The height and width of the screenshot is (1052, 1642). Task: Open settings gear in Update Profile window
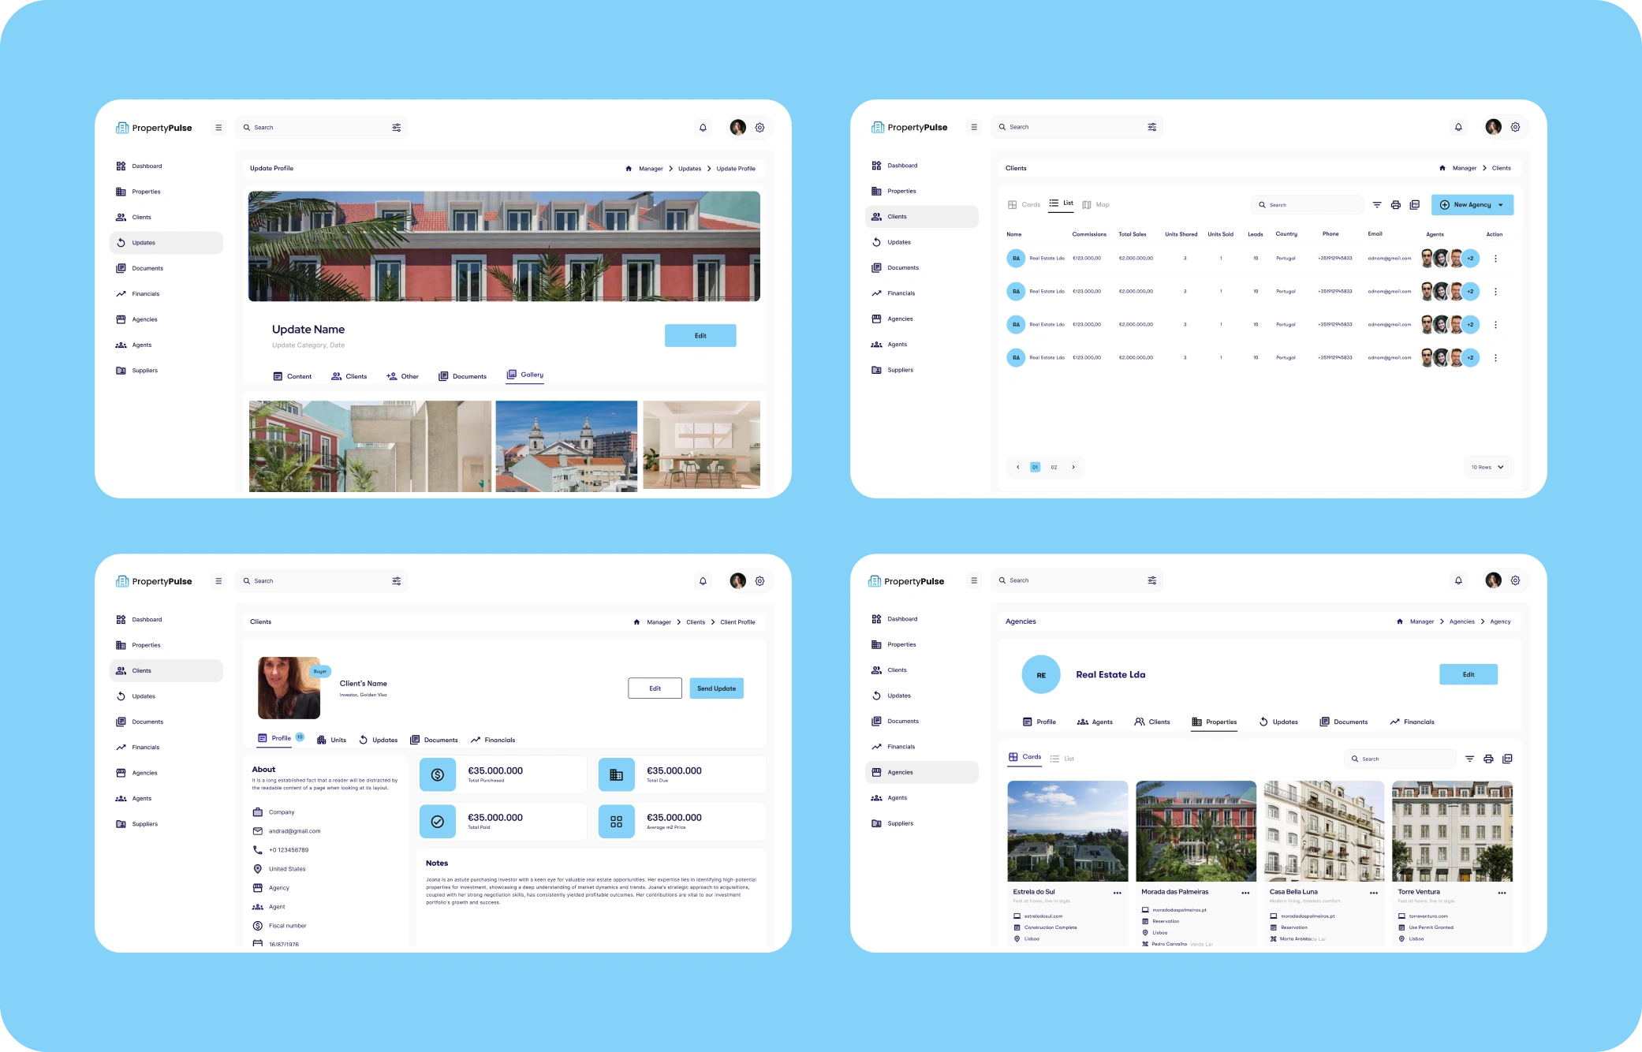pos(759,128)
